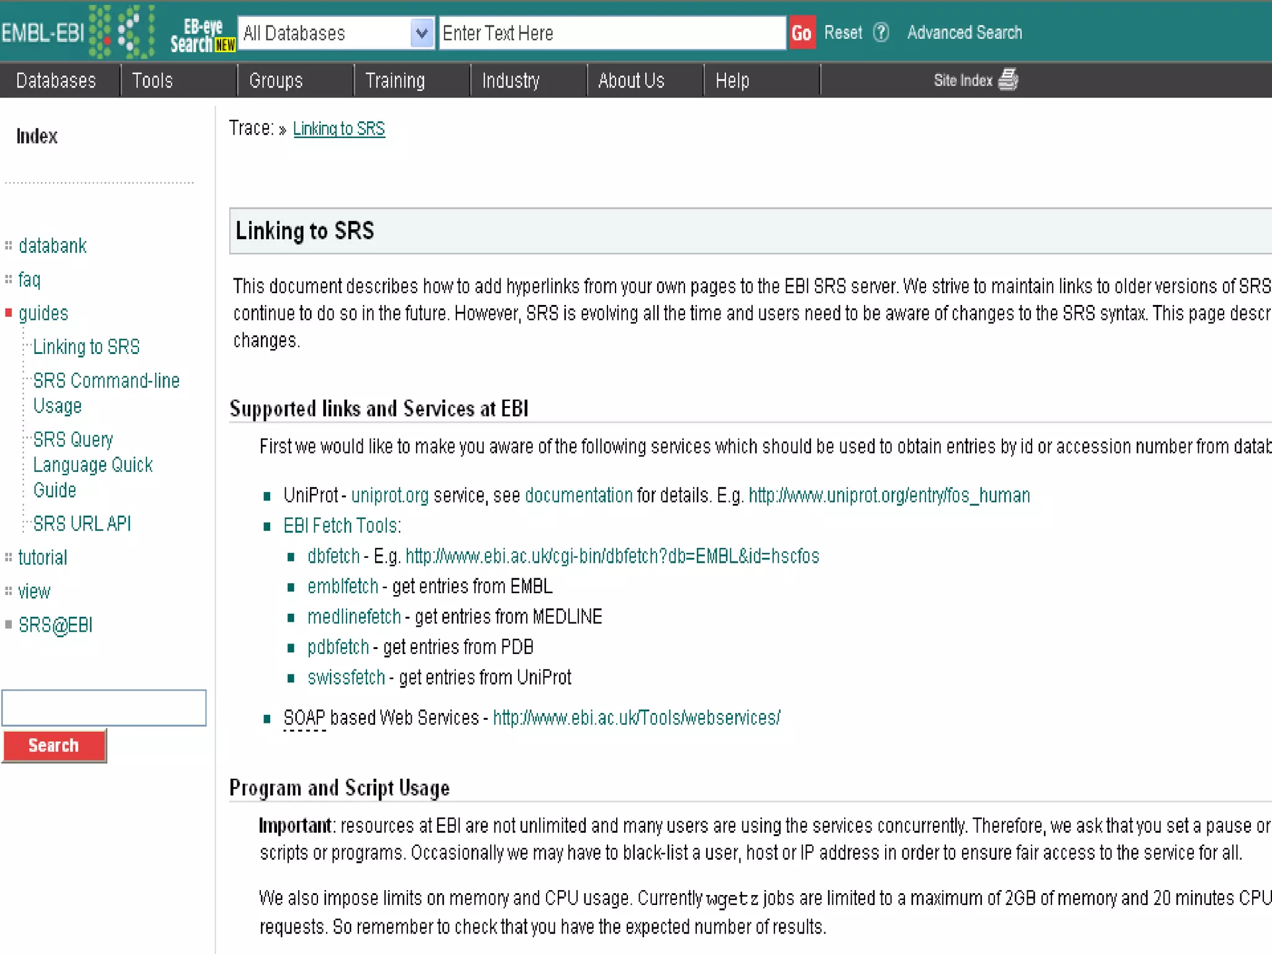The width and height of the screenshot is (1272, 954).
Task: Expand the guides tree bullet icon
Action: pyautogui.click(x=9, y=313)
